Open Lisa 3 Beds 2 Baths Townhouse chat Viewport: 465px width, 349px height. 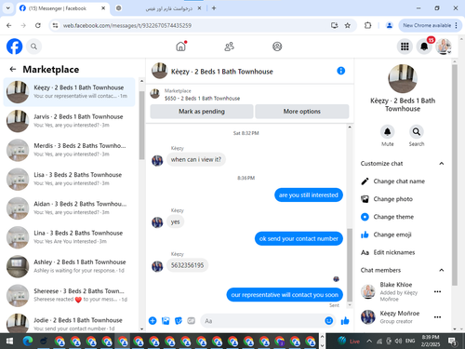[70, 179]
